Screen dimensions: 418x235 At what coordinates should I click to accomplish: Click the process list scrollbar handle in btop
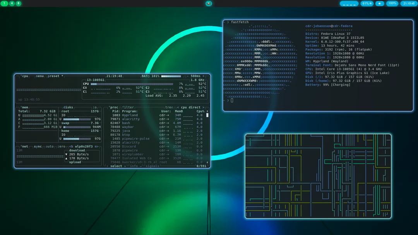point(207,115)
